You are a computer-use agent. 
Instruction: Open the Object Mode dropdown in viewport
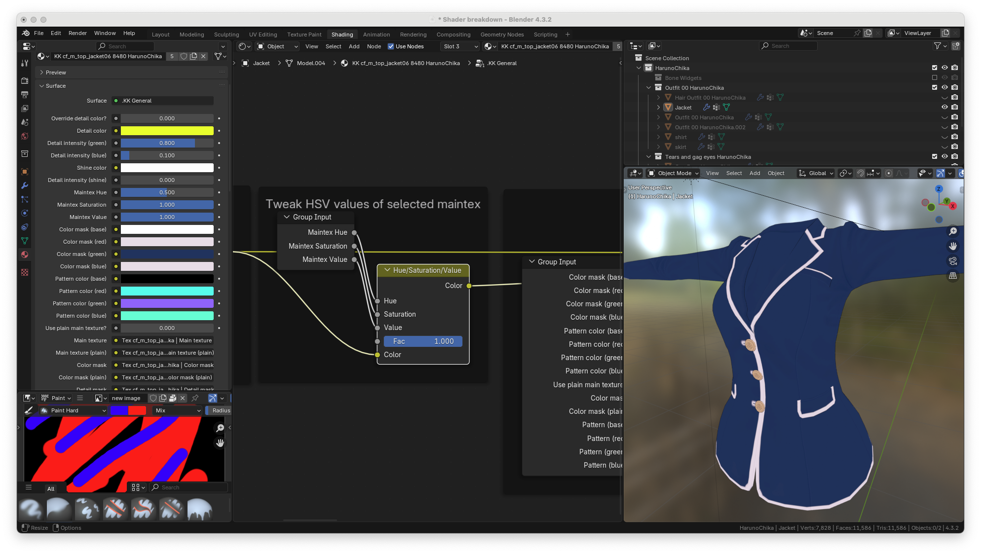tap(674, 173)
